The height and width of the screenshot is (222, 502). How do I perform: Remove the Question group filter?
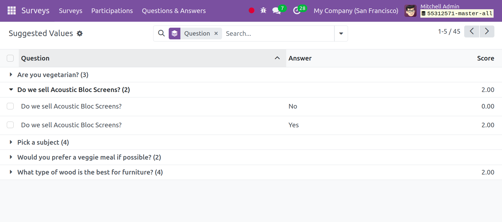(216, 33)
